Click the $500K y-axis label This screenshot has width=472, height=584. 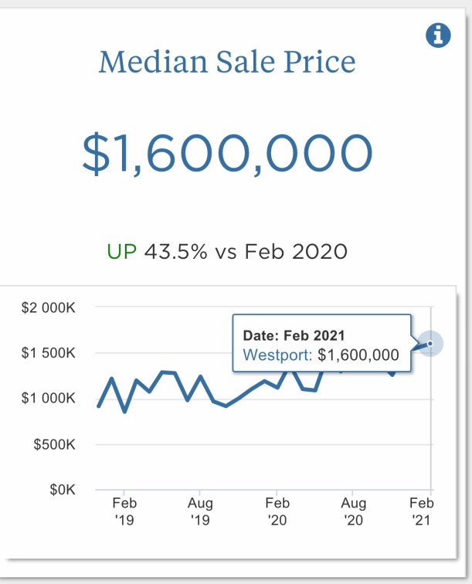(56, 444)
